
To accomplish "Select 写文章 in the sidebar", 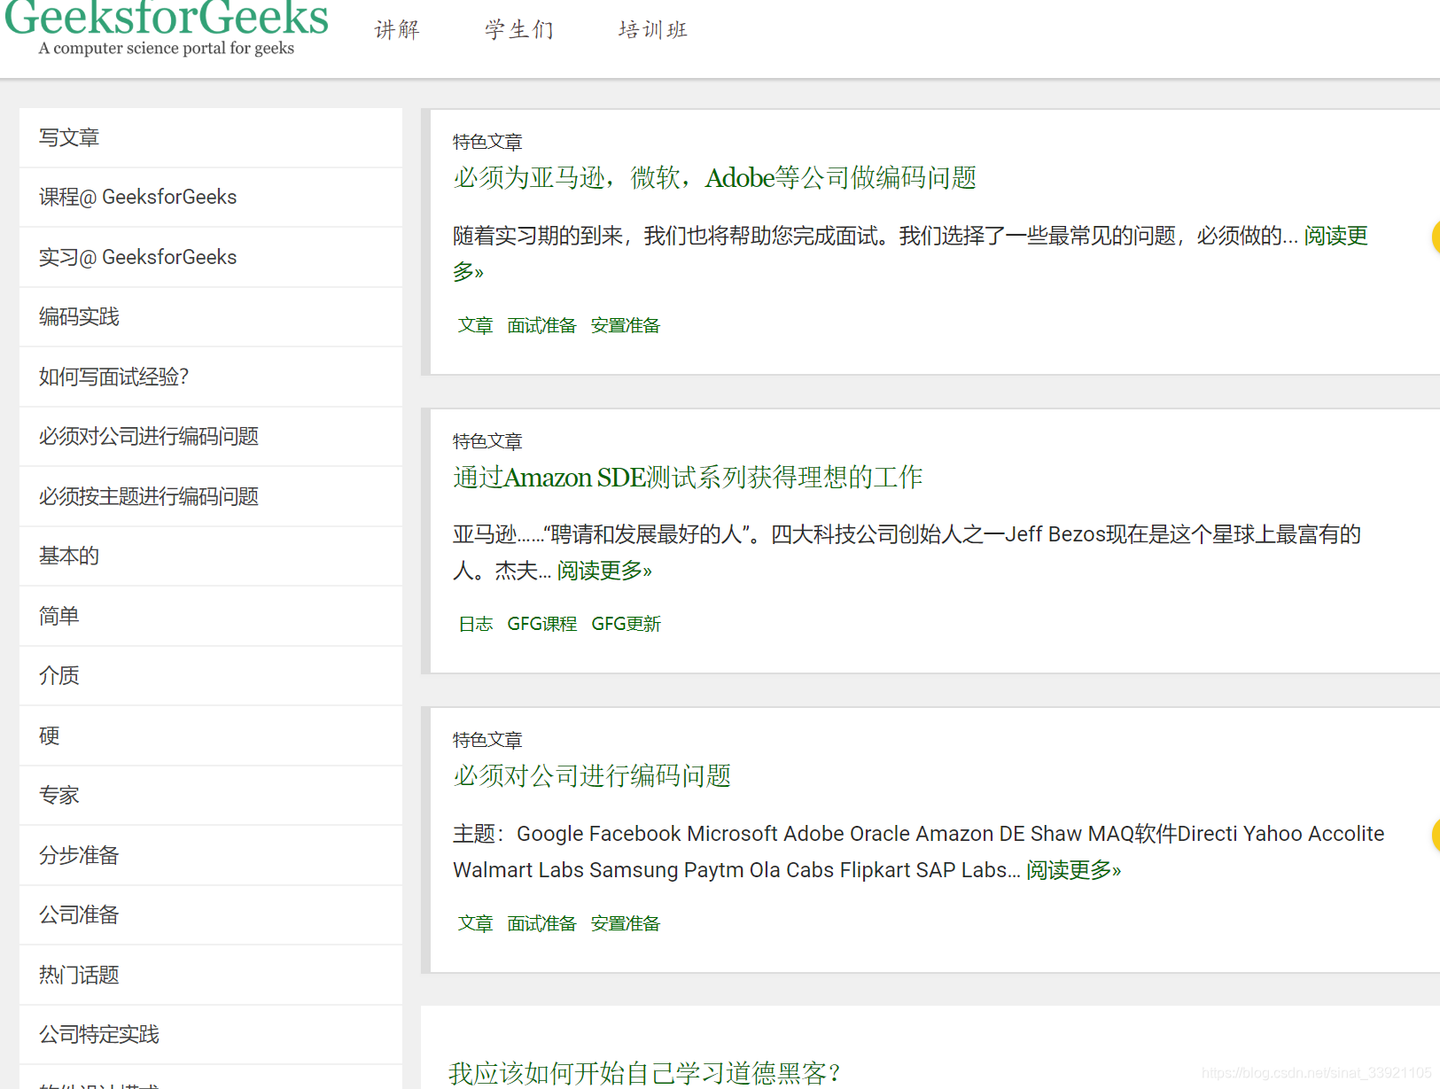I will tap(211, 137).
